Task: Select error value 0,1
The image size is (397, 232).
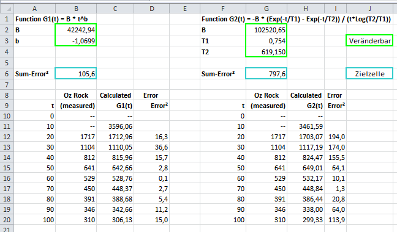Action: coord(152,178)
